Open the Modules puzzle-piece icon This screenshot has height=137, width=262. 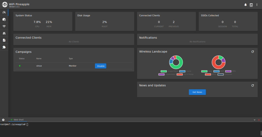pyautogui.click(x=4, y=47)
